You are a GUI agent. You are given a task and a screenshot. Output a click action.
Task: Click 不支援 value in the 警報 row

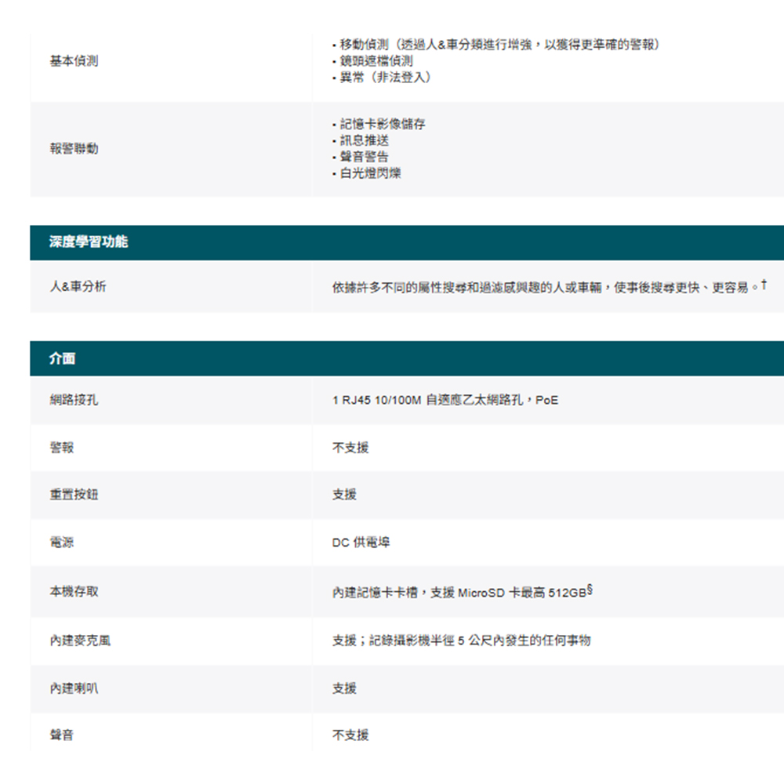coord(350,448)
